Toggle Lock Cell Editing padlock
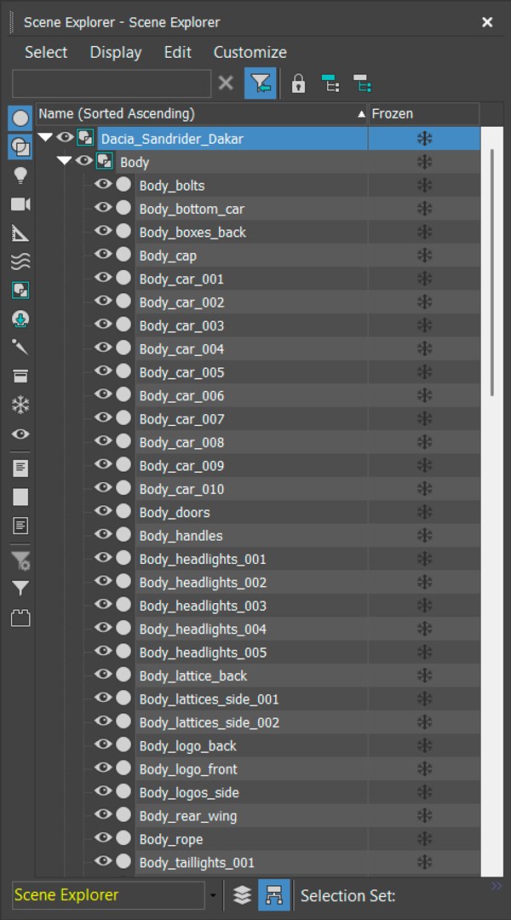Image resolution: width=511 pixels, height=920 pixels. pos(299,83)
